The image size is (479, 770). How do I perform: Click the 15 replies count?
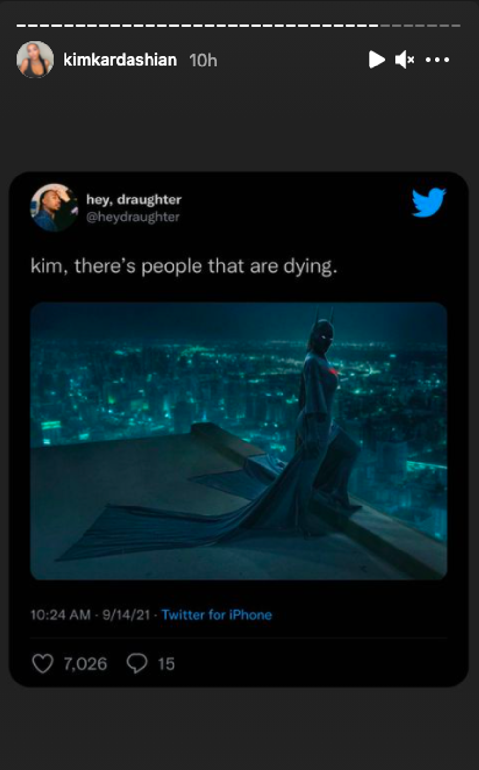(166, 663)
